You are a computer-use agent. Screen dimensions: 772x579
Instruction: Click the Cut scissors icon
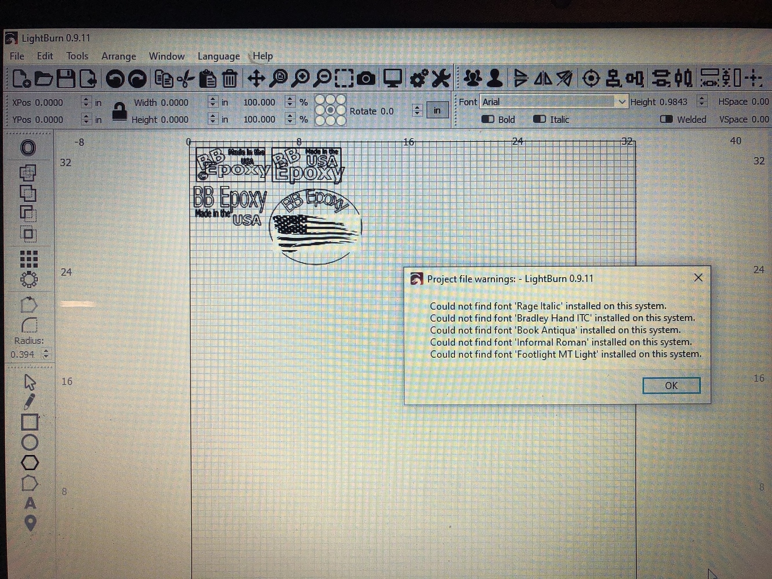click(185, 78)
